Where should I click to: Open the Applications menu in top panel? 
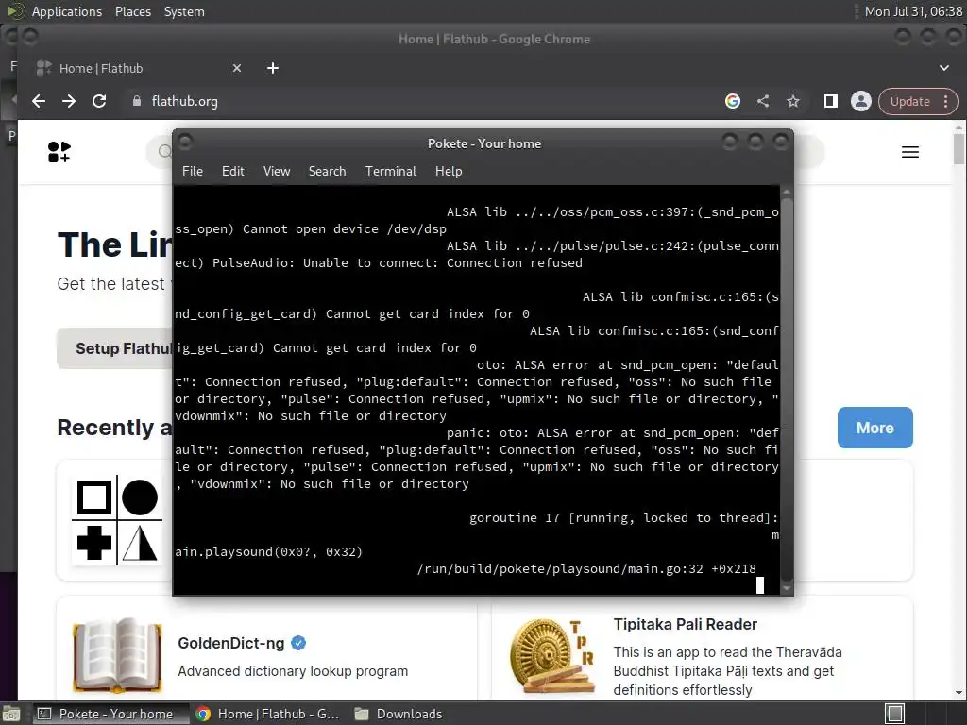point(67,11)
